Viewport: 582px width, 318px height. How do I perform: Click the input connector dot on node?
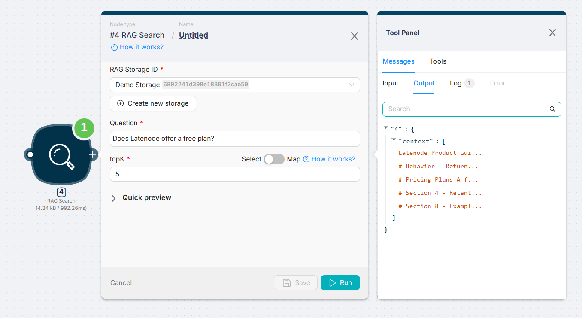point(29,154)
